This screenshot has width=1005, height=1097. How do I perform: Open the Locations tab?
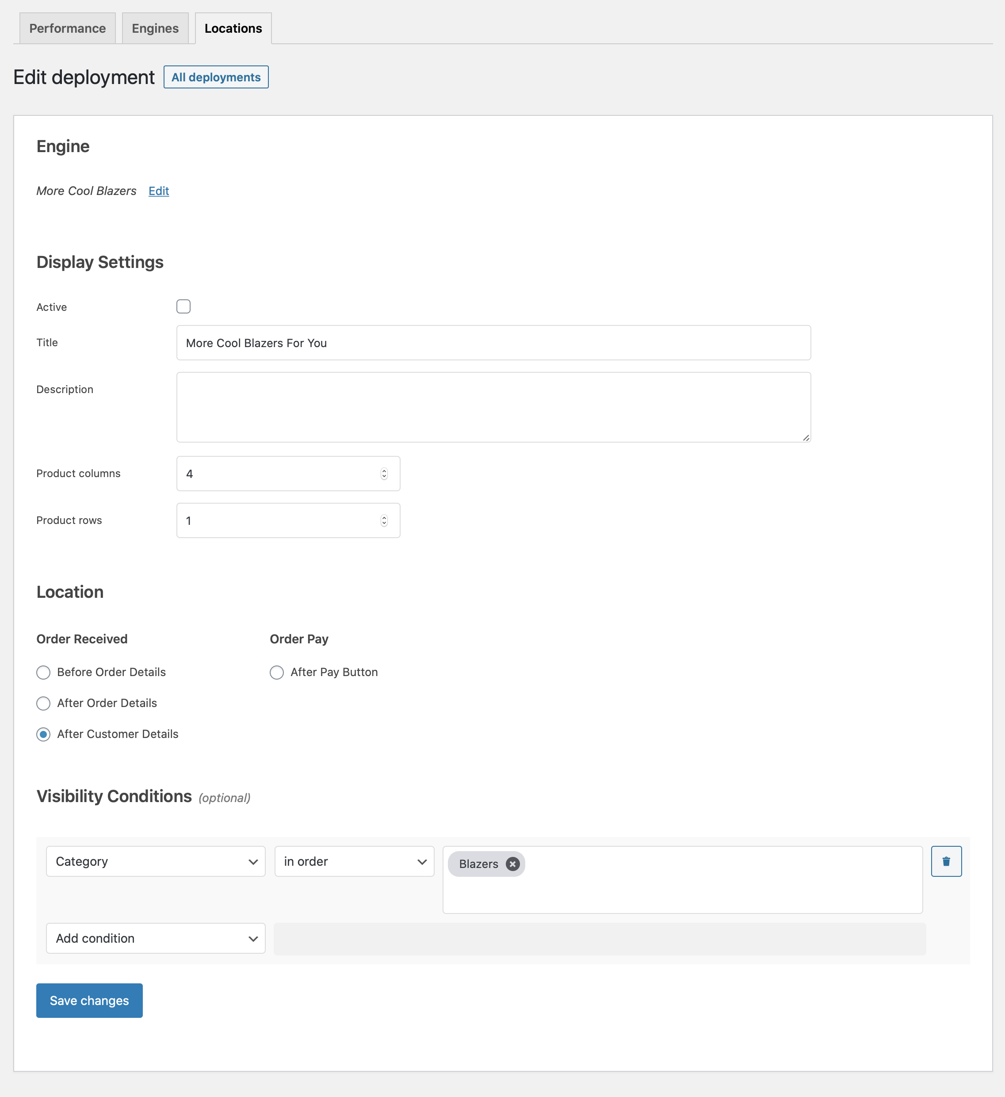233,28
